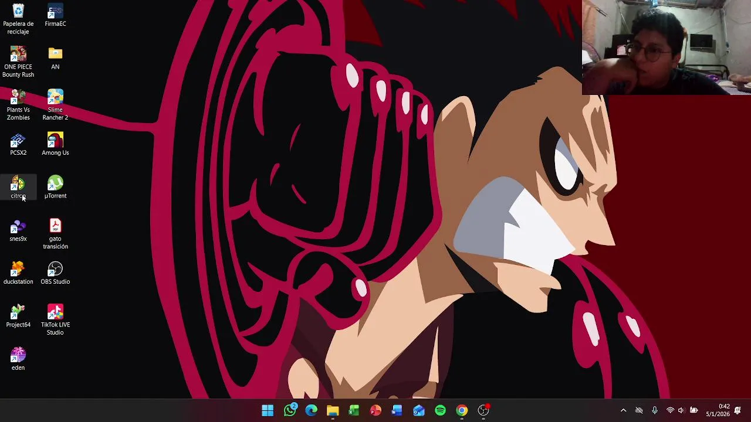
Task: Switch to OBS Studio in taskbar
Action: [x=483, y=410]
